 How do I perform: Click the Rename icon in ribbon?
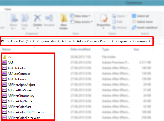coord(49,18)
